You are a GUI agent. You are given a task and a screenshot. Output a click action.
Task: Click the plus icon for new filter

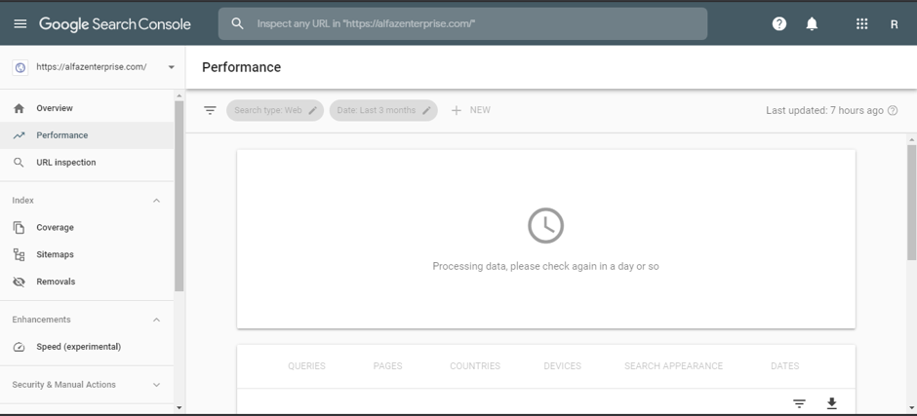(x=457, y=110)
